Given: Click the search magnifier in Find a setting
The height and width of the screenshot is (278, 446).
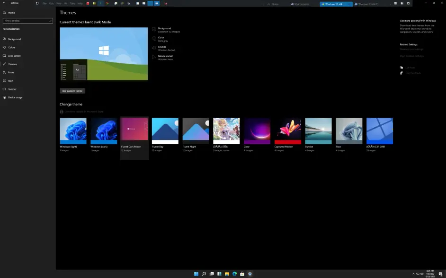Looking at the screenshot, I should point(50,21).
